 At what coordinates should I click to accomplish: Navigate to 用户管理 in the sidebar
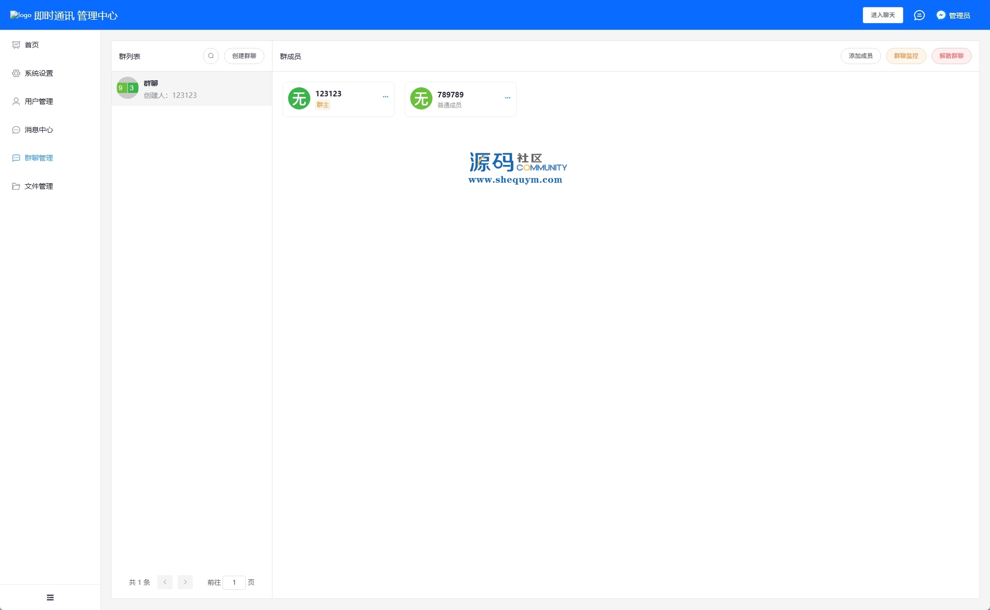(39, 101)
